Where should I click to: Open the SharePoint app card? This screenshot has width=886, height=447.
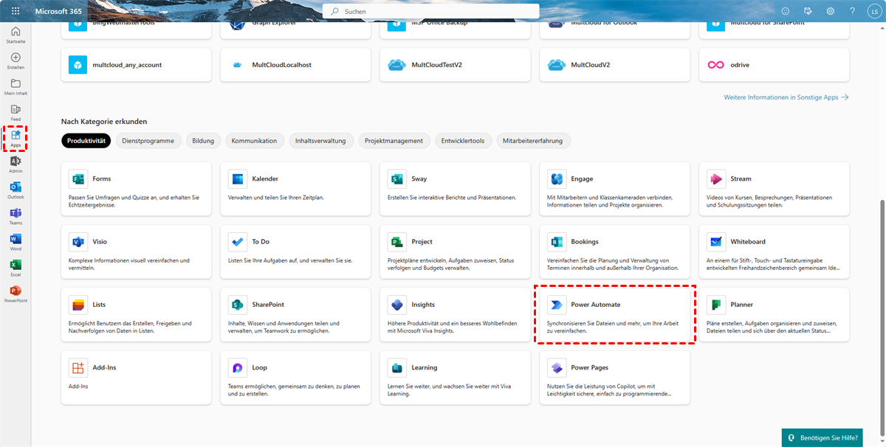(295, 316)
